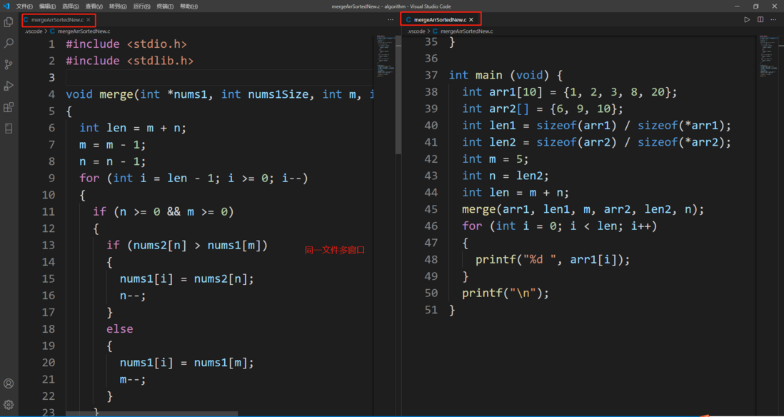The width and height of the screenshot is (784, 417).
Task: Expand the mergeArrSortedNew.c breadcrumb in the left editor
Action: coord(84,31)
